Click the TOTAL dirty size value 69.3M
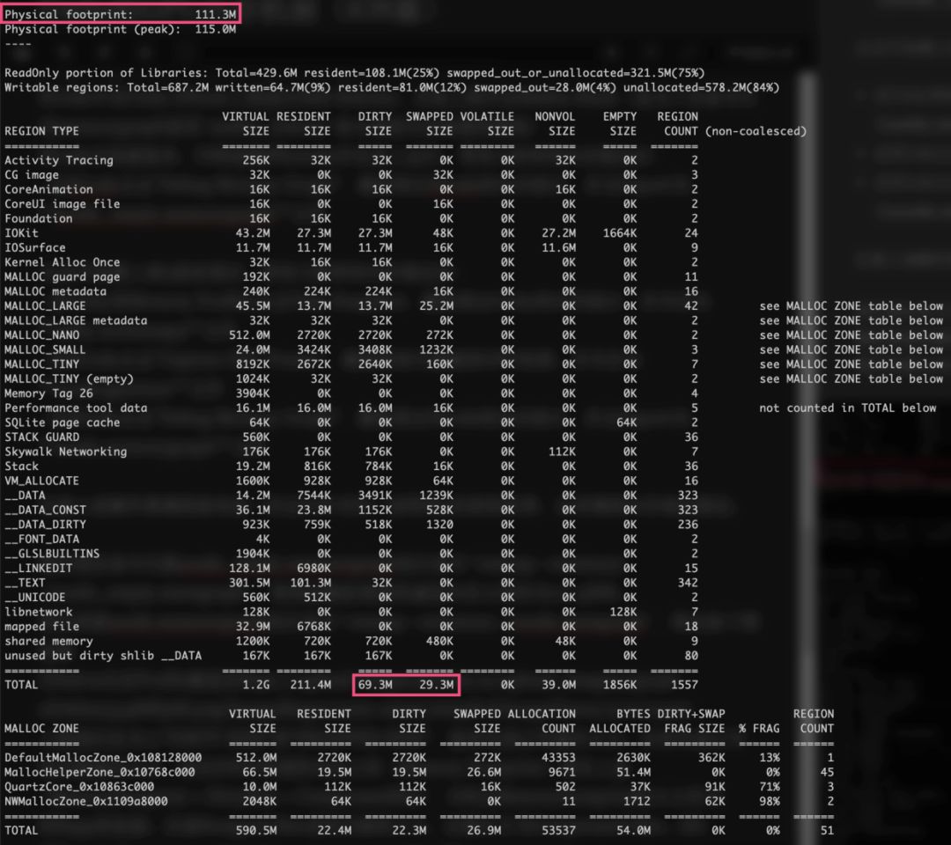The image size is (951, 845). click(x=375, y=685)
